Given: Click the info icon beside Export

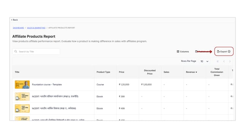Looking at the screenshot, I should pos(229,51).
